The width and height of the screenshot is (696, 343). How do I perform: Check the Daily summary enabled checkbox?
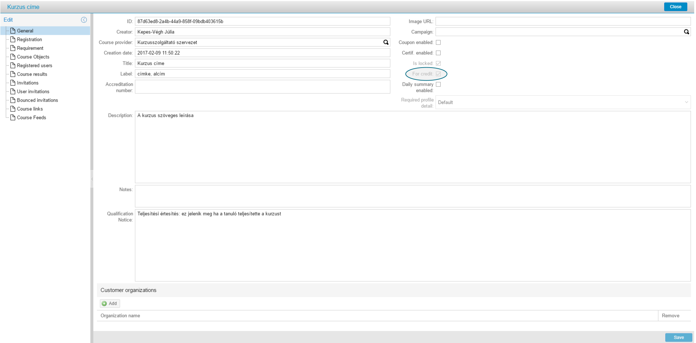coord(438,84)
